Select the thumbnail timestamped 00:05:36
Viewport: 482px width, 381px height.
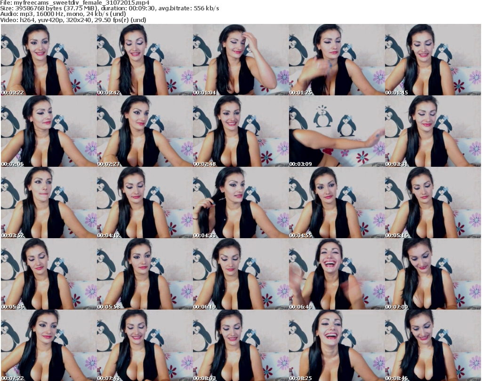[x=48, y=274]
